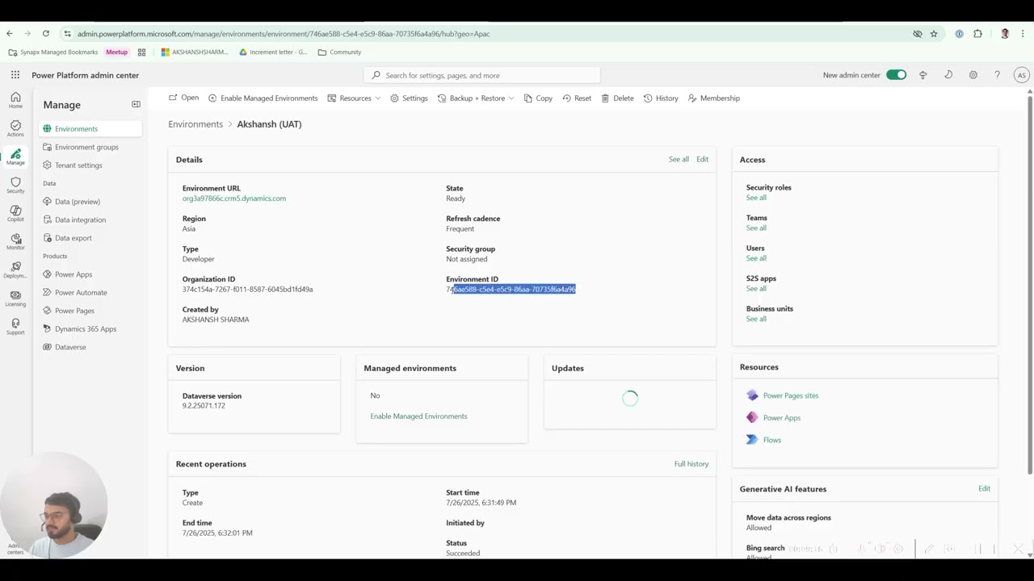Open Actions in left rail
The height and width of the screenshot is (581, 1034).
15,128
